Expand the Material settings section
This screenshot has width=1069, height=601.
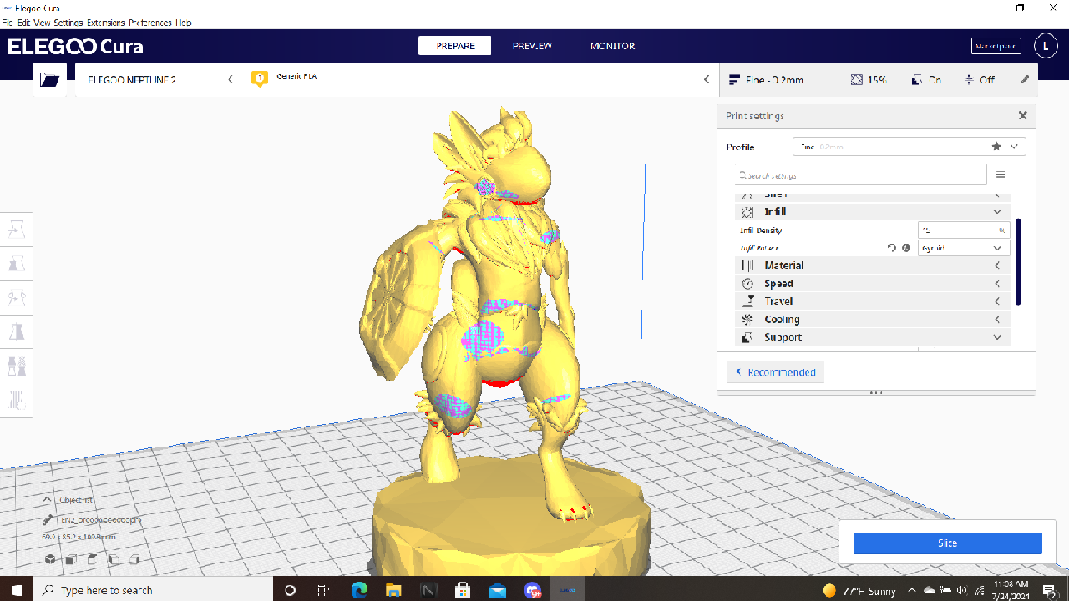coord(873,265)
